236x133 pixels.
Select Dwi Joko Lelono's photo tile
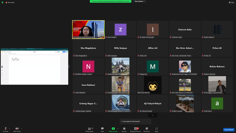point(185,85)
